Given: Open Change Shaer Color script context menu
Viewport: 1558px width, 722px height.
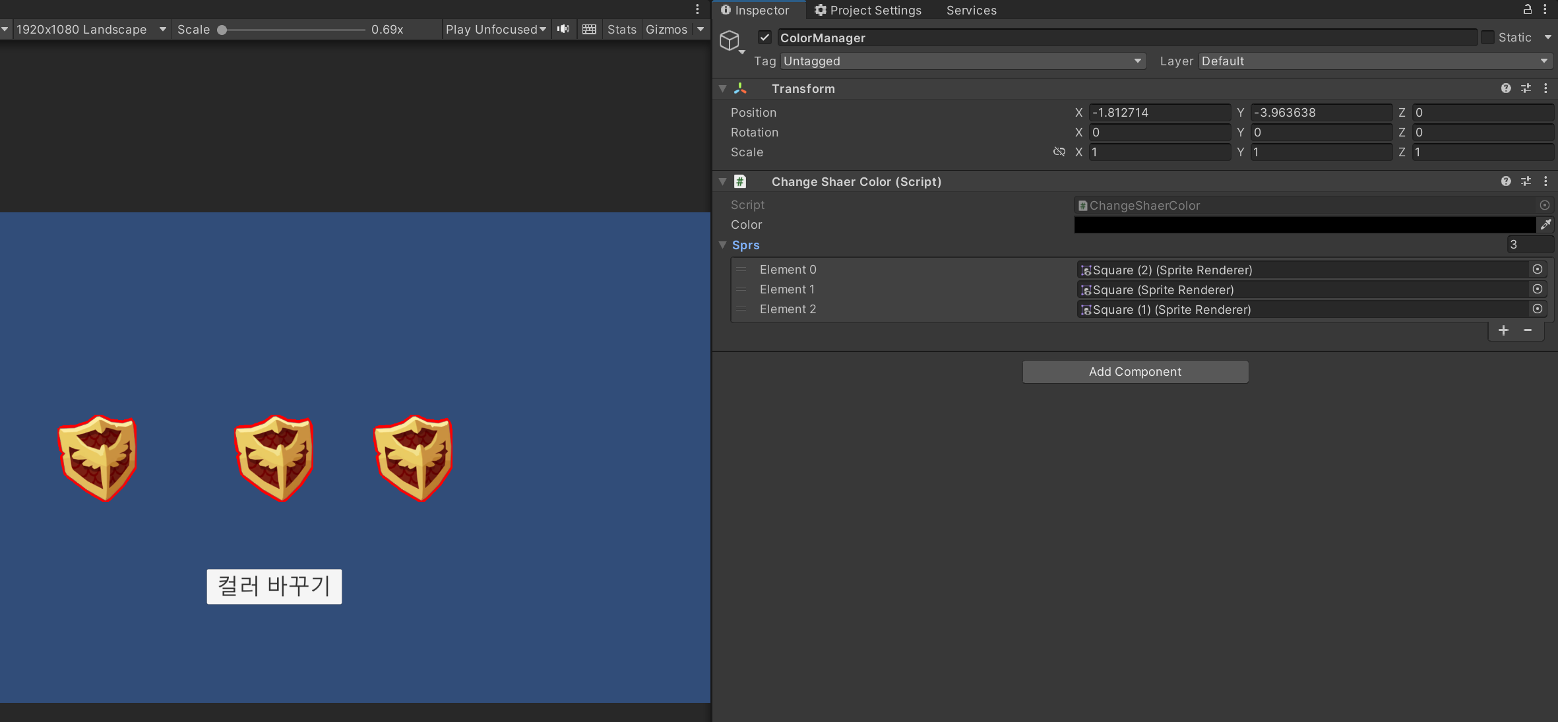Looking at the screenshot, I should (1545, 181).
